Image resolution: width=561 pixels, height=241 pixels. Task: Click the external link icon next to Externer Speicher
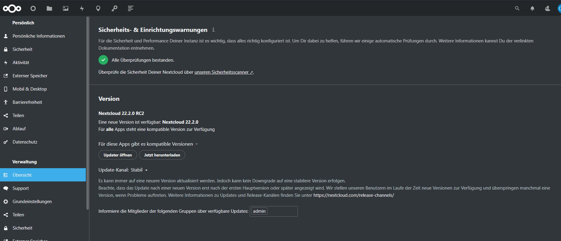(6, 76)
